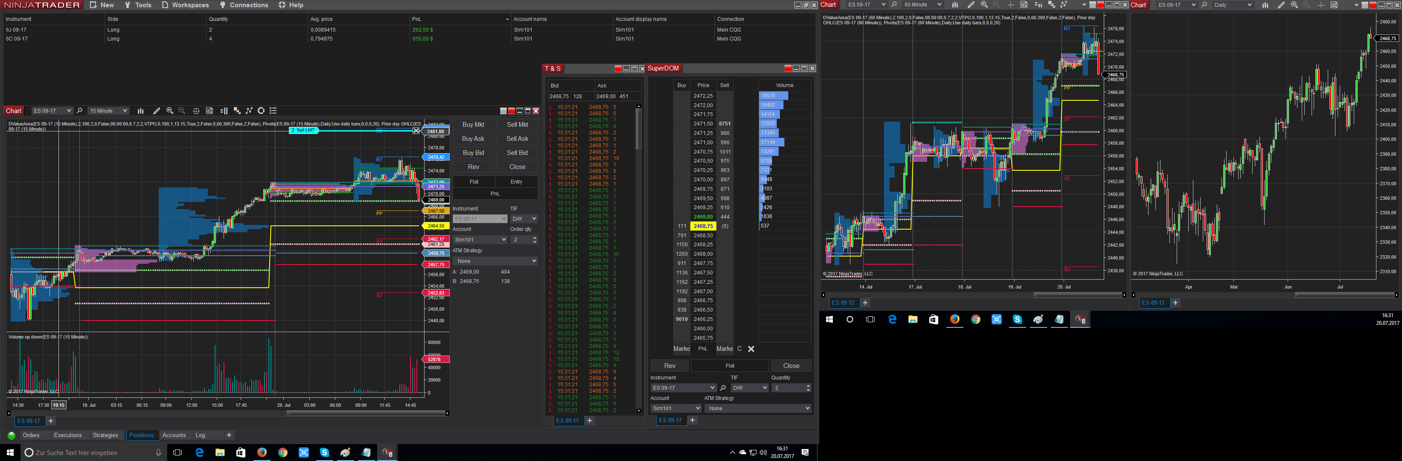
Task: Open the Windows Start menu
Action: [10, 452]
